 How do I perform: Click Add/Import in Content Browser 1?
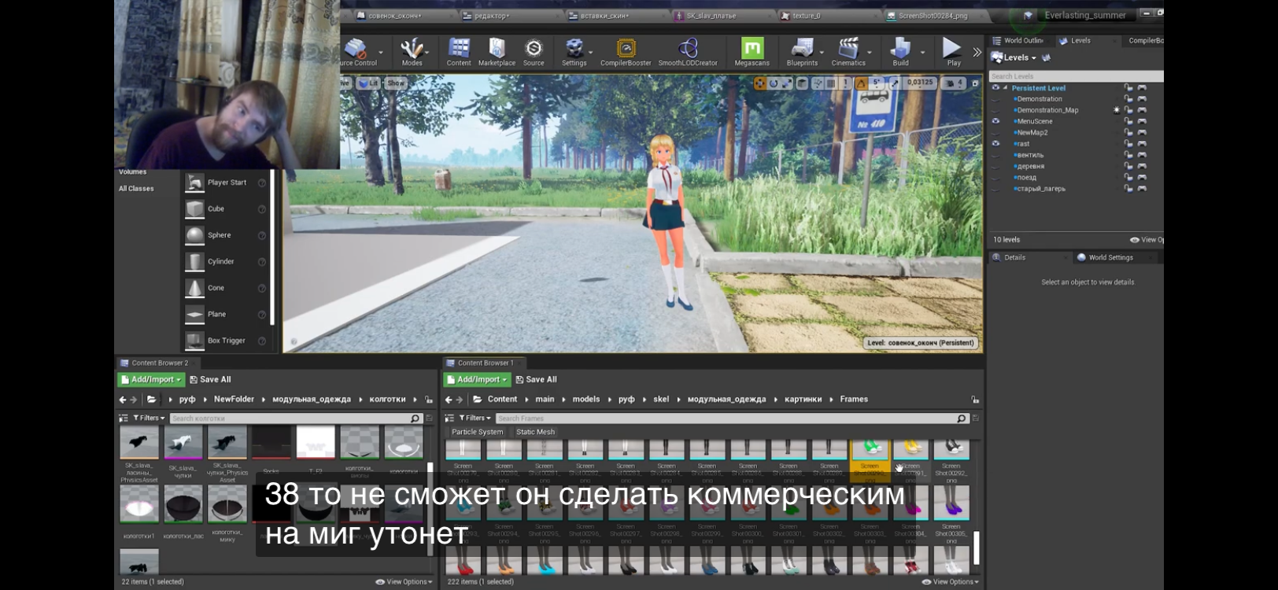click(x=477, y=379)
